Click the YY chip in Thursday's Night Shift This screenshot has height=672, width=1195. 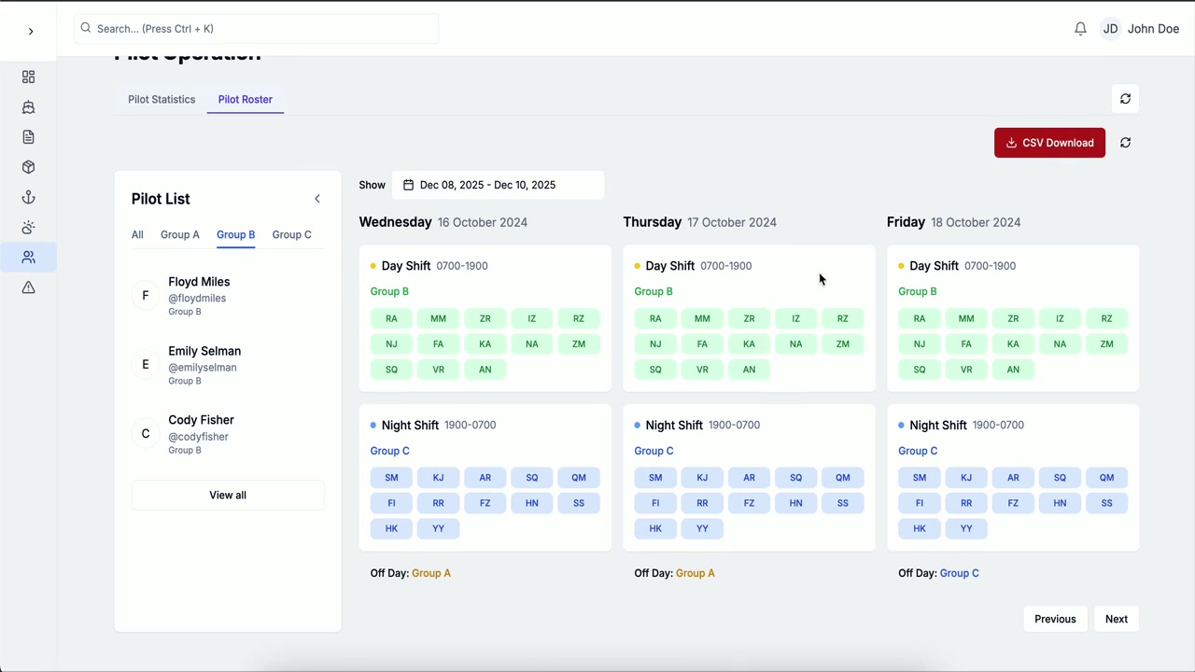click(x=702, y=528)
